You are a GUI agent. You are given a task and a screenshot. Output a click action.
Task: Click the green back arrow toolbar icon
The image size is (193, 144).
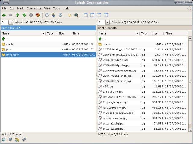point(4,15)
